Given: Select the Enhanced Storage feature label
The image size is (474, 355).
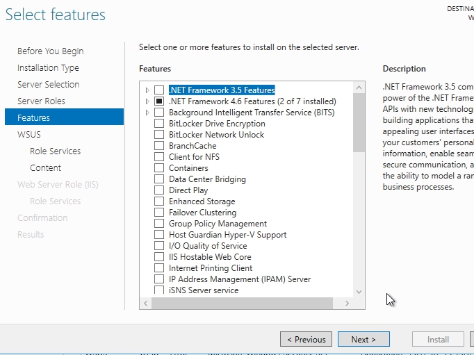Looking at the screenshot, I should point(202,201).
